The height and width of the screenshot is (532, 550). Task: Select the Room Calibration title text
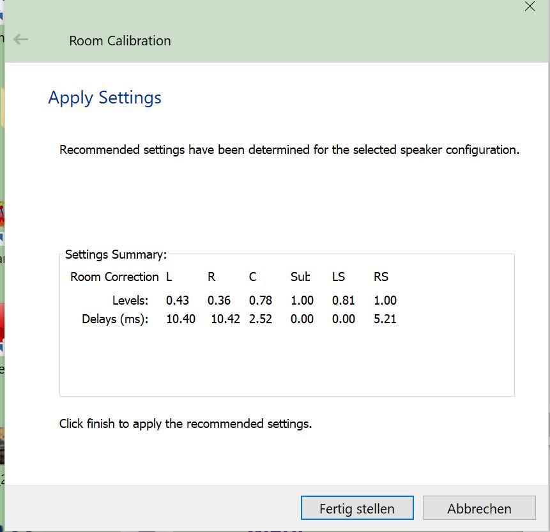tap(120, 41)
